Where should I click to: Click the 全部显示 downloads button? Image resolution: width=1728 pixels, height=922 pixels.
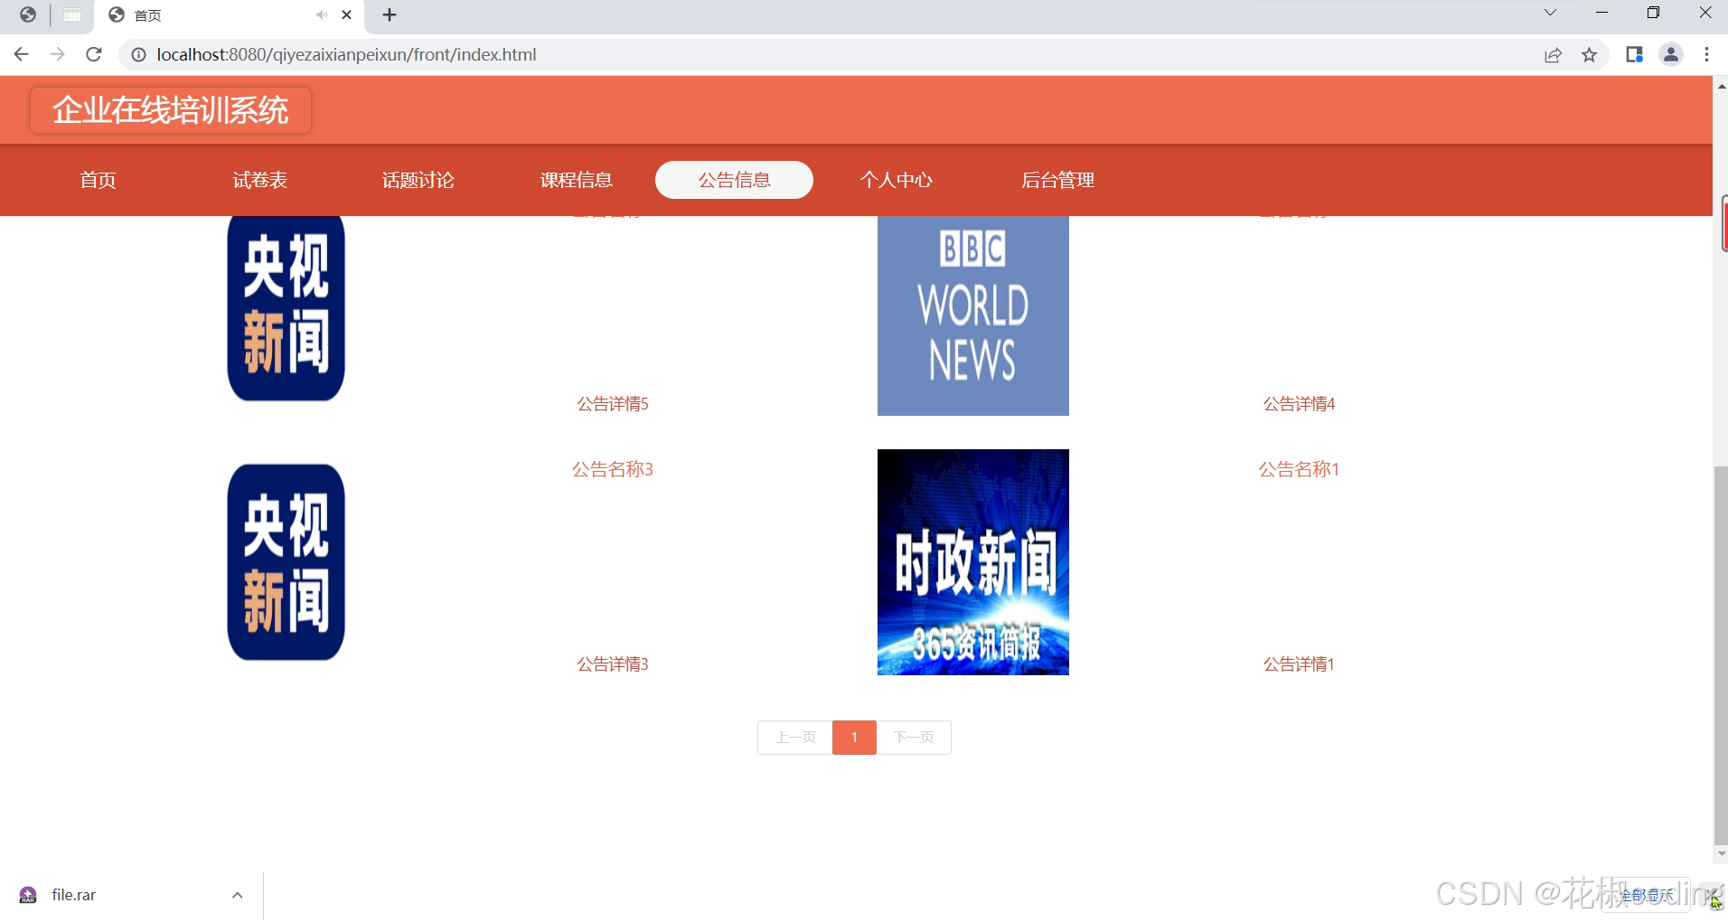coord(1647,894)
